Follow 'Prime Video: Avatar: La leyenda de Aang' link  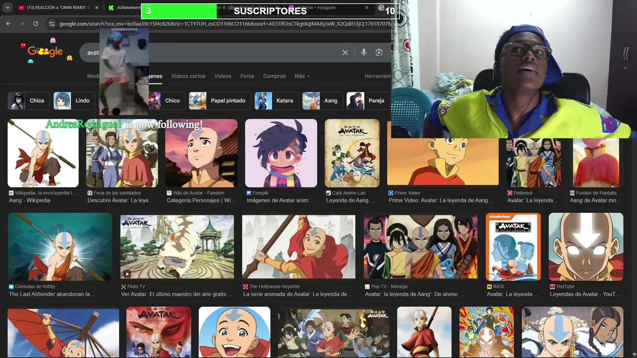tap(440, 200)
